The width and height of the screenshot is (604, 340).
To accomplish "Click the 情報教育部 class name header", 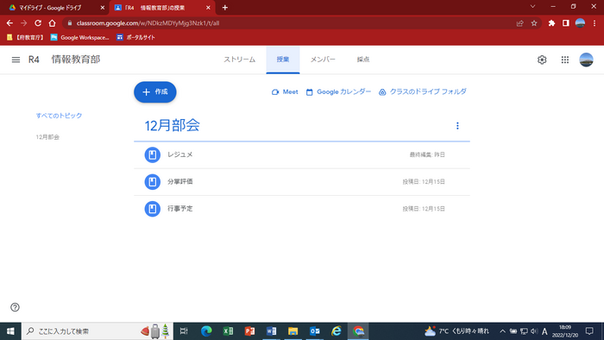I will pos(76,60).
